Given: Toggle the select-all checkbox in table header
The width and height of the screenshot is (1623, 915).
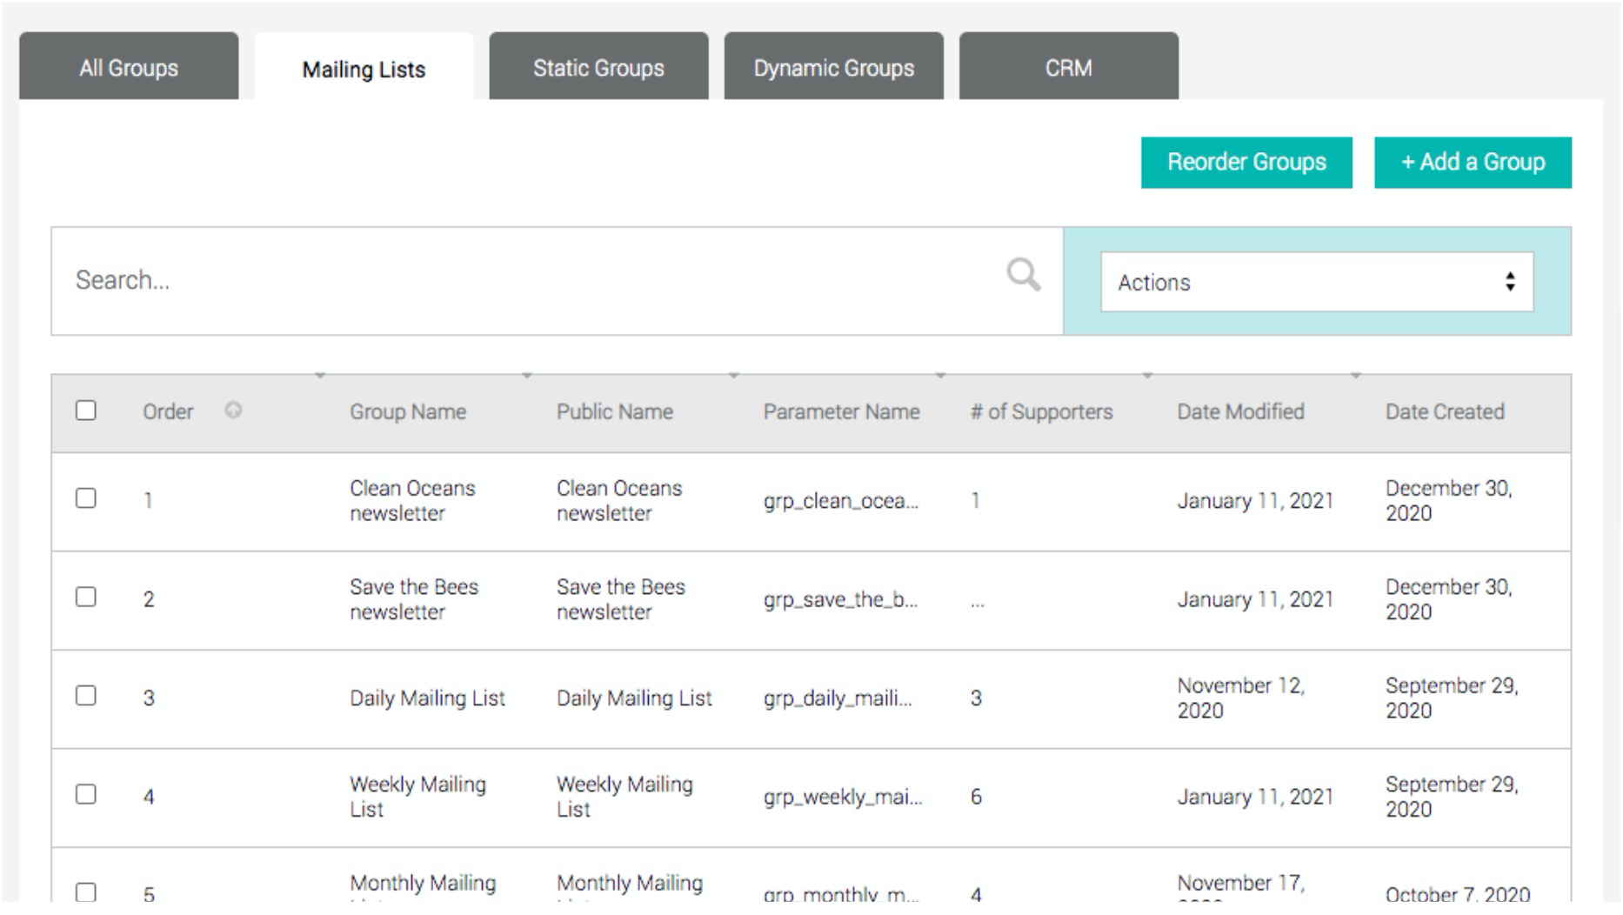Looking at the screenshot, I should tap(85, 411).
